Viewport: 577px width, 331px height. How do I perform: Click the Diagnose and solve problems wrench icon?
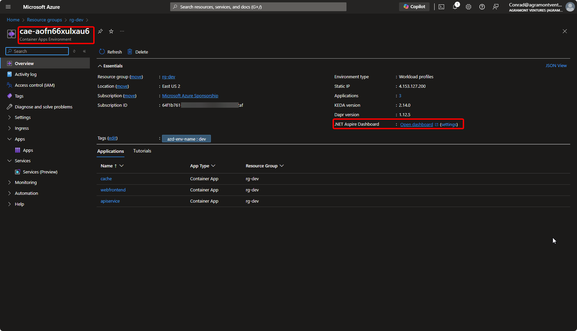tap(9, 107)
